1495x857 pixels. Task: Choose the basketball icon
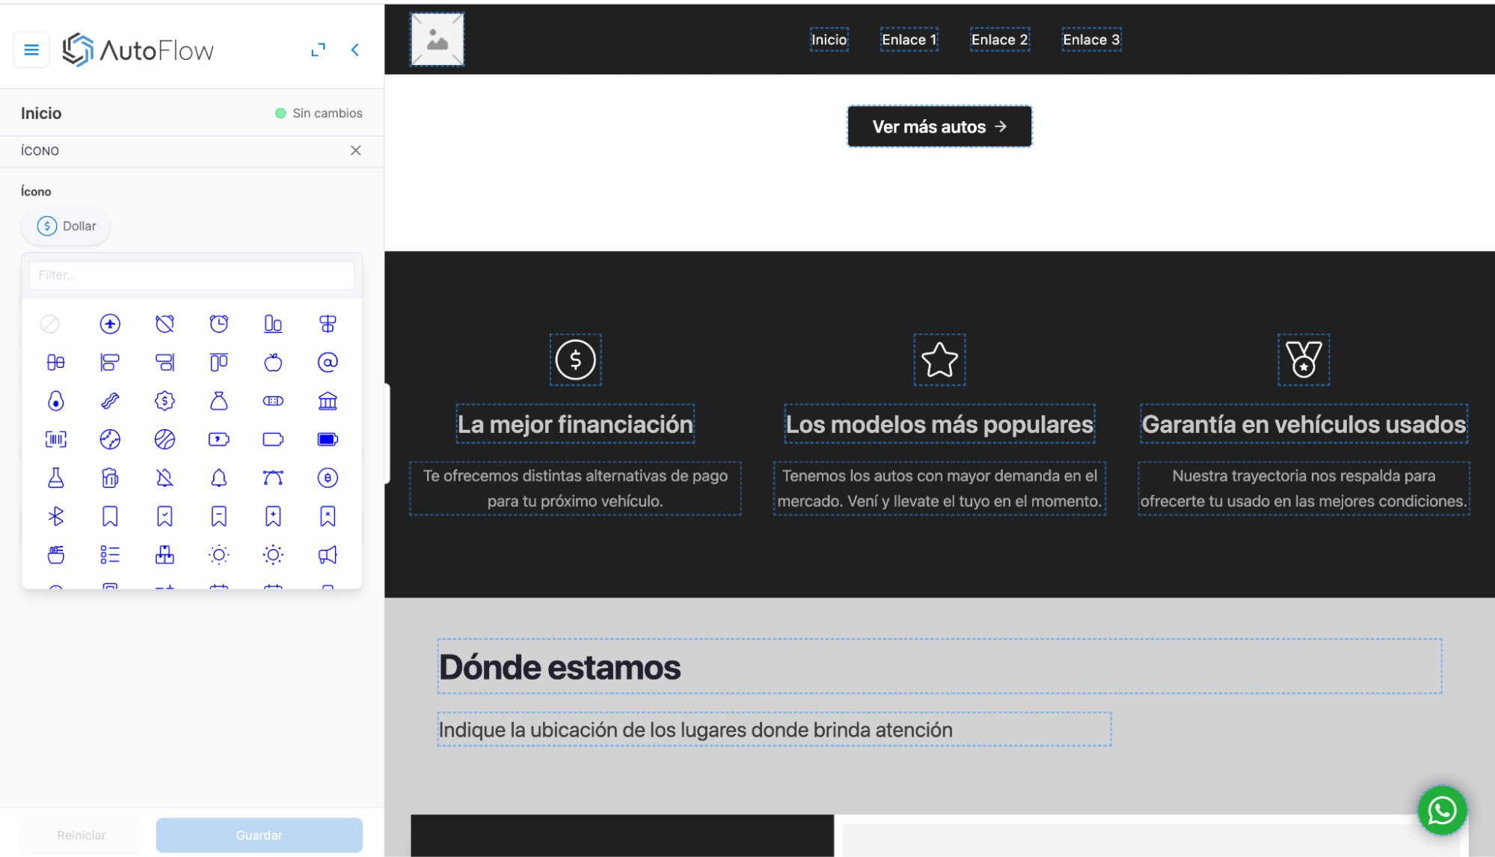(165, 440)
